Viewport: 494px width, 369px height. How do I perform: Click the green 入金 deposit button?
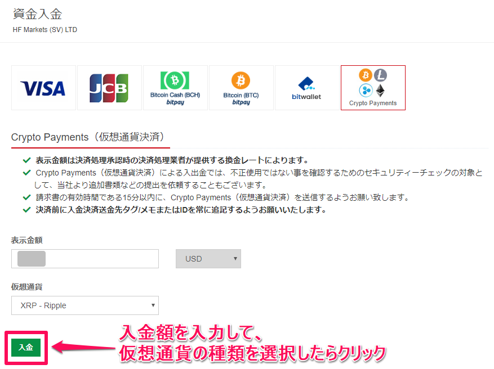click(x=26, y=347)
